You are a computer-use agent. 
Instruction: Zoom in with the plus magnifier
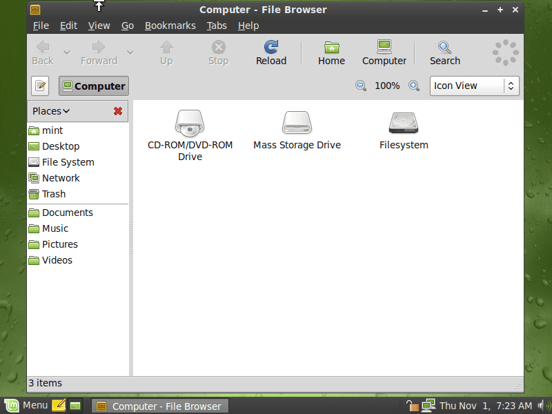coord(414,86)
